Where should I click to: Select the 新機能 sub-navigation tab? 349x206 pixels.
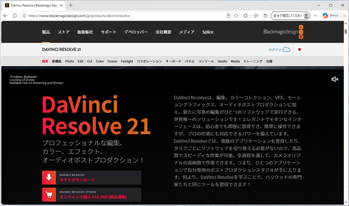57,61
